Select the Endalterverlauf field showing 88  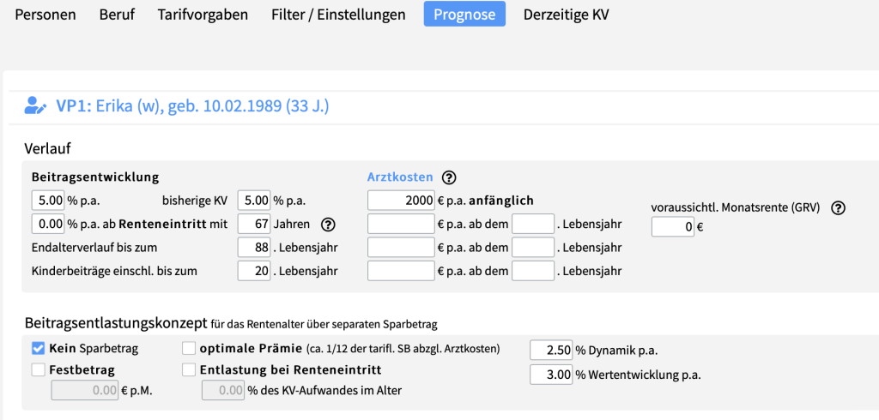[x=254, y=248]
